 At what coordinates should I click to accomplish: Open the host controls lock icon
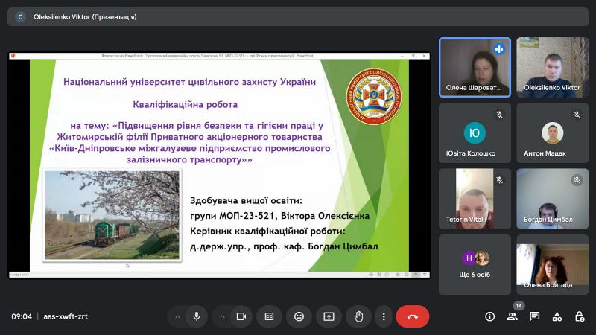click(580, 316)
